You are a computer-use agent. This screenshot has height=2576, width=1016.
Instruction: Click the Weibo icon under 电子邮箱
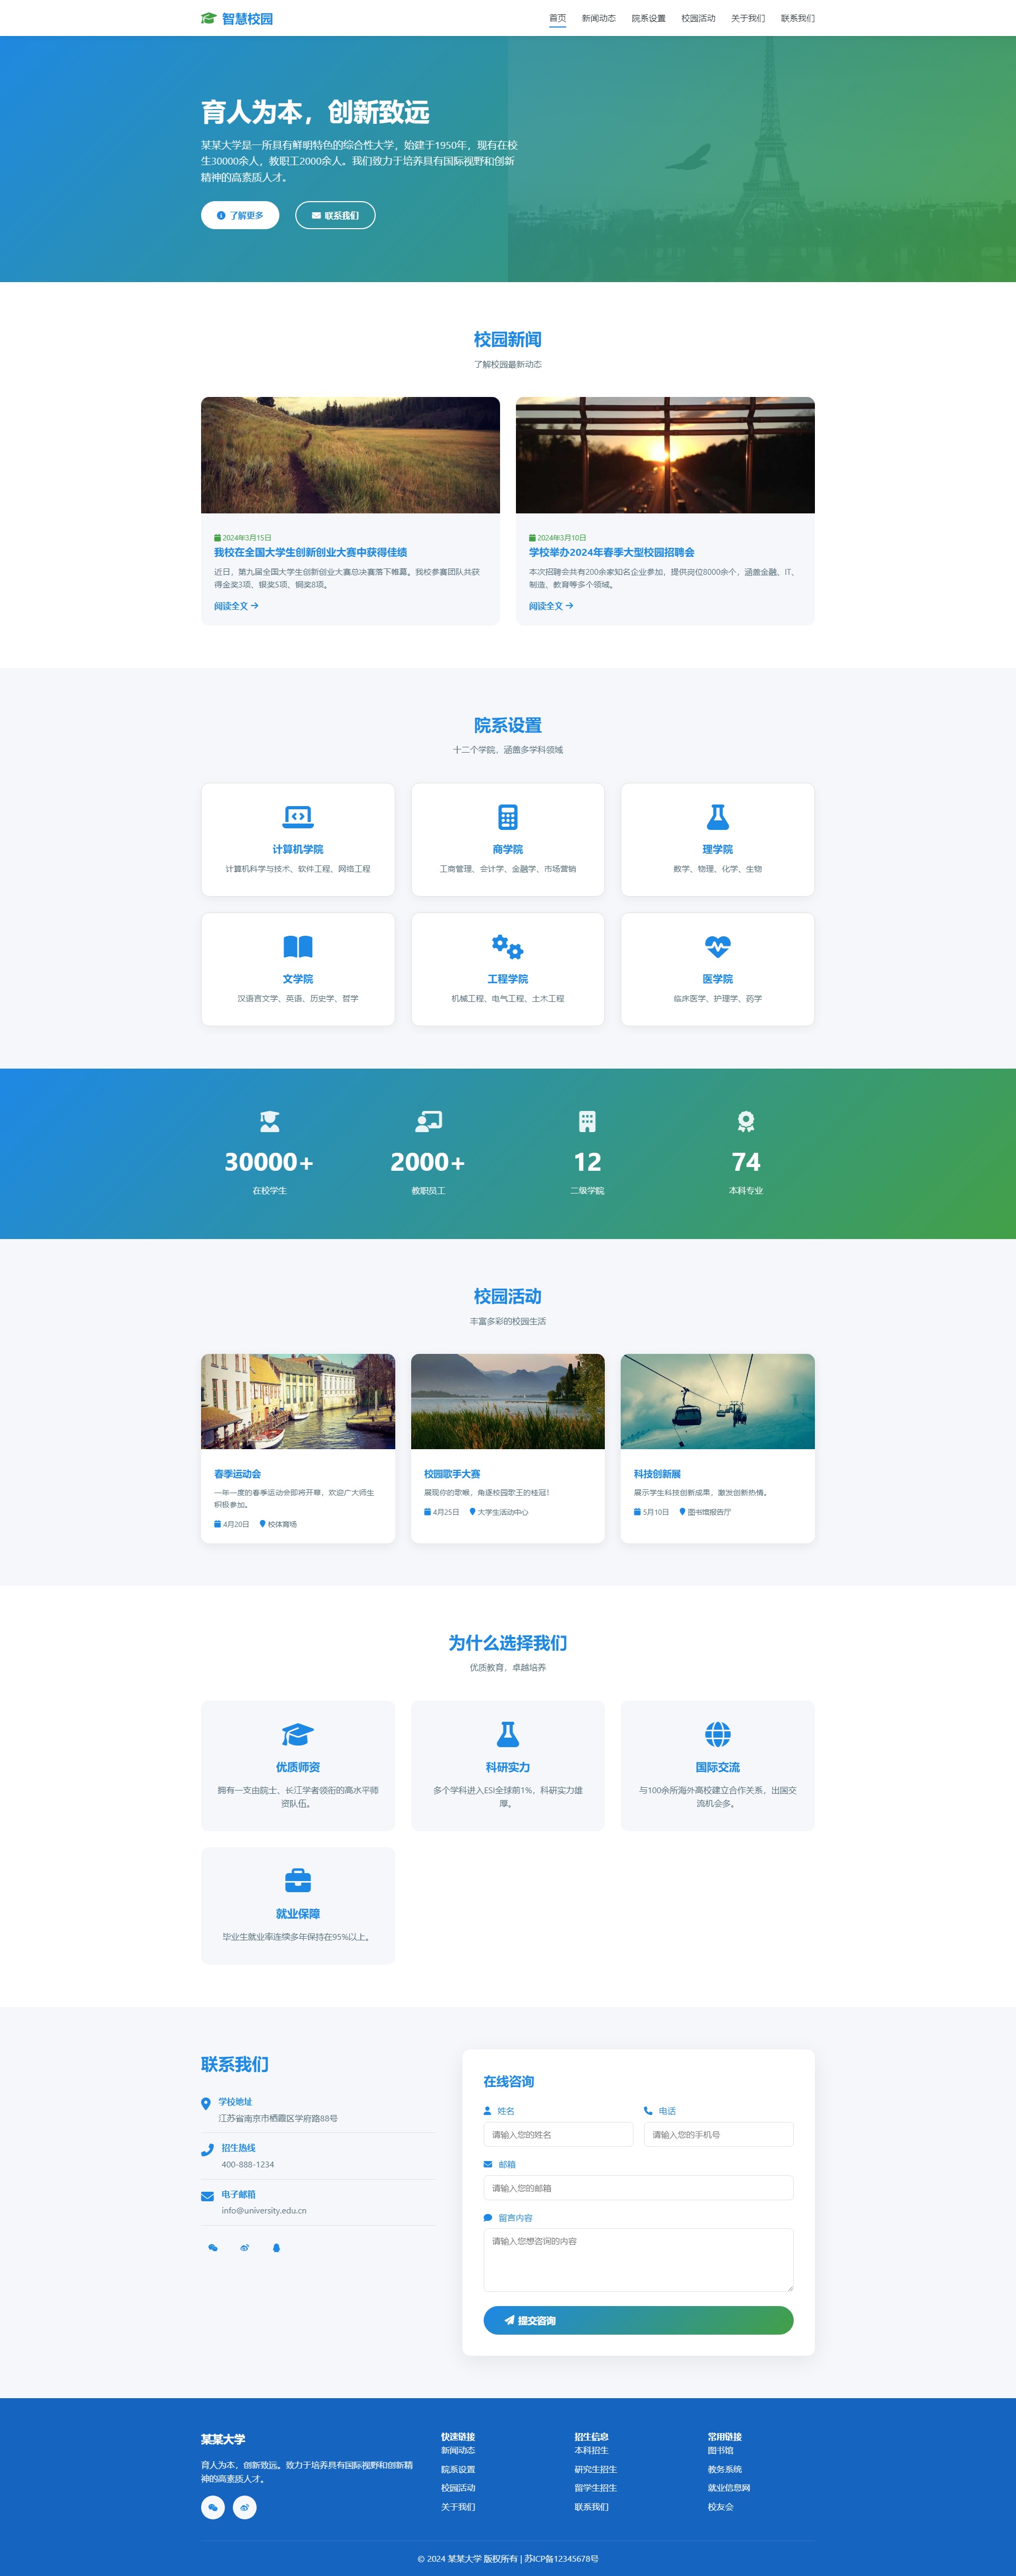coord(245,2249)
